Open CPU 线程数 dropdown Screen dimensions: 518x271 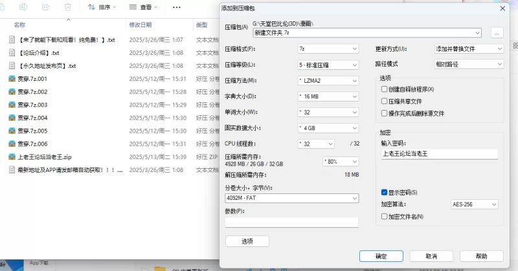(x=316, y=144)
